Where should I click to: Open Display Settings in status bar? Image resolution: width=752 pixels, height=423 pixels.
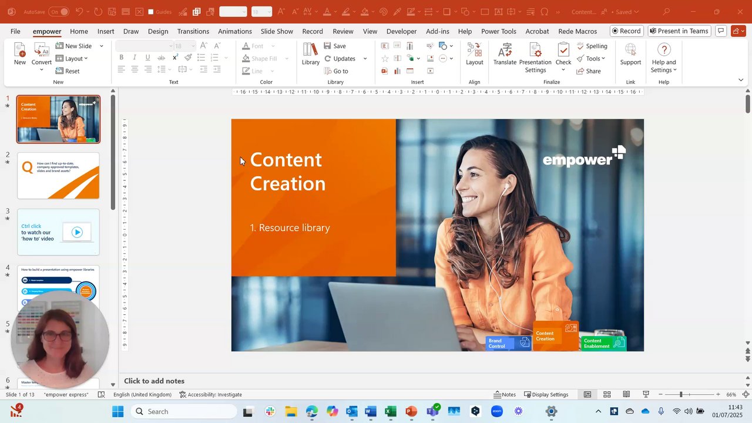pos(546,394)
